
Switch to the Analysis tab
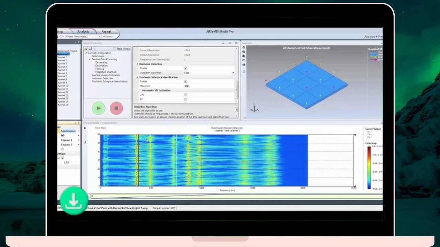click(x=83, y=32)
